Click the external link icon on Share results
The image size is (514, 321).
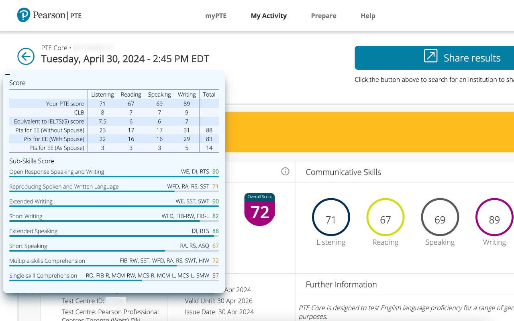tap(431, 57)
